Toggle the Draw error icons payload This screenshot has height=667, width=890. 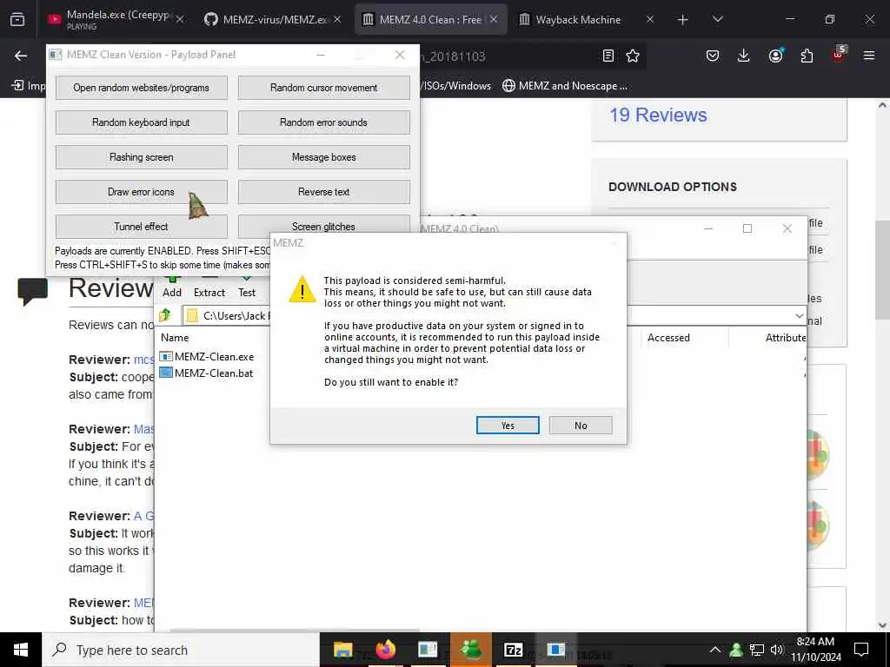click(x=142, y=192)
